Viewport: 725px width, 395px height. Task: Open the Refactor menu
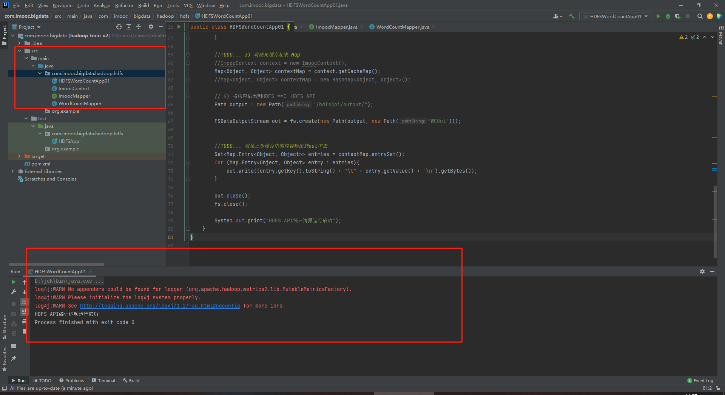[x=124, y=5]
